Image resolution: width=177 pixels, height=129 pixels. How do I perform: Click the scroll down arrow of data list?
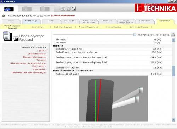tap(173, 120)
